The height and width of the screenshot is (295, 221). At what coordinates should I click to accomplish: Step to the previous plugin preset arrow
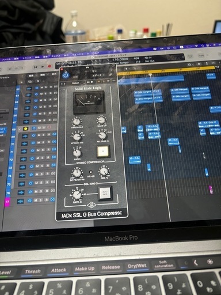[x=62, y=84]
